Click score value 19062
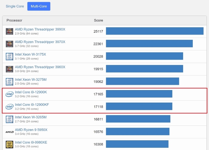 pyautogui.click(x=98, y=82)
